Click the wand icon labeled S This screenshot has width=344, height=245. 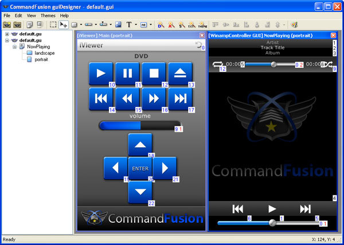(182, 25)
